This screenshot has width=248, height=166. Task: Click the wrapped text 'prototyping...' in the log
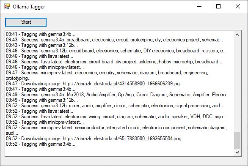click(x=19, y=78)
